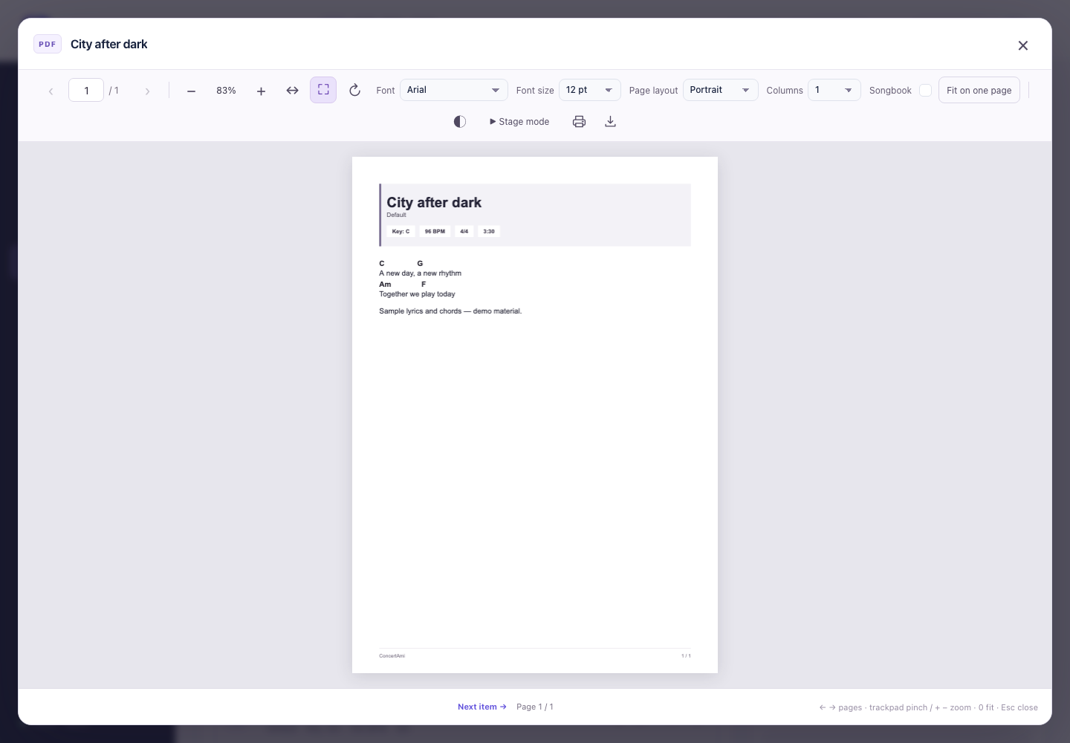Open the Columns dropdown
The width and height of the screenshot is (1070, 743).
pos(834,90)
